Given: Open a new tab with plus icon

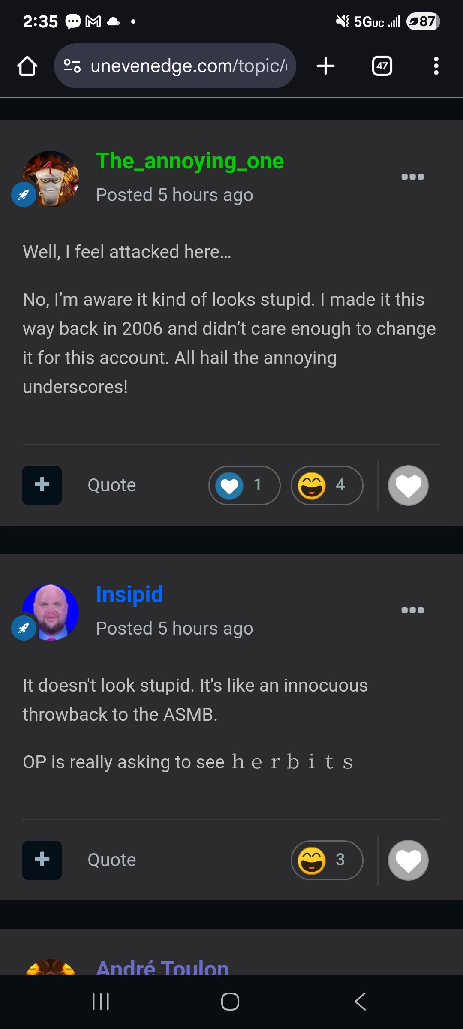Looking at the screenshot, I should pyautogui.click(x=325, y=66).
